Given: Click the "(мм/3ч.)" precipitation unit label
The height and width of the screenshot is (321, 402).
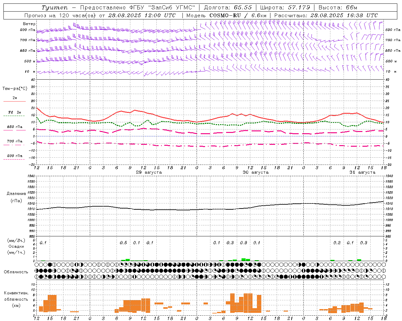Looking at the screenshot, I should 16,240.
